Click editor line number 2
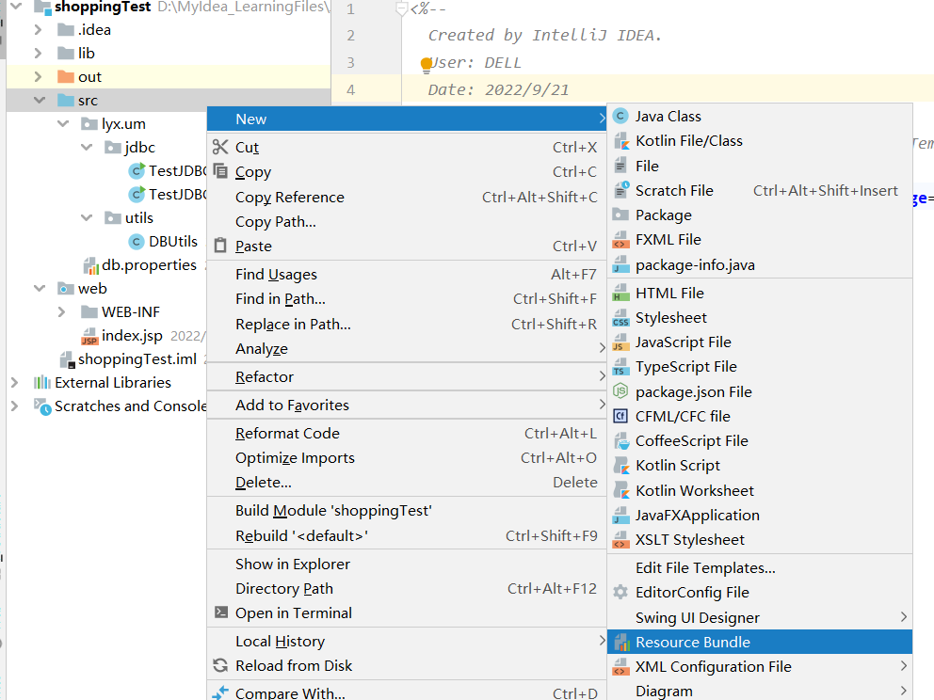The height and width of the screenshot is (700, 934). coord(351,35)
